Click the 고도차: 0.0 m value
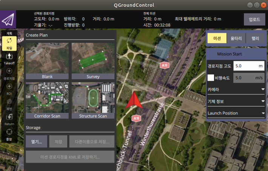Screen dimensions: 268x171 pos(54,19)
